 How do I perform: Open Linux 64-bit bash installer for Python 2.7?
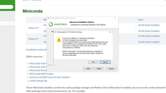pos(149,36)
